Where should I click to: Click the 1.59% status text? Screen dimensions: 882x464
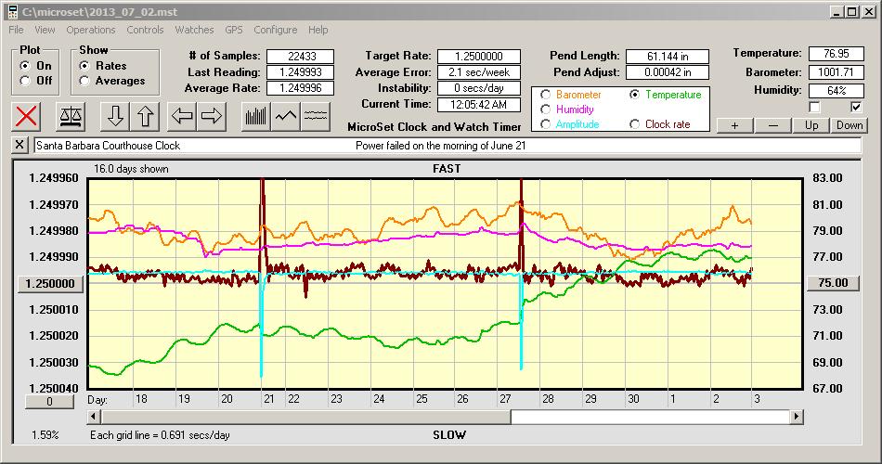coord(45,435)
